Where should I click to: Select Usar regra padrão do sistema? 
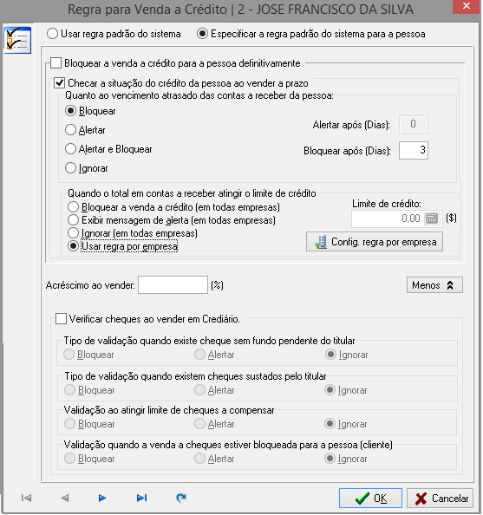(x=52, y=34)
